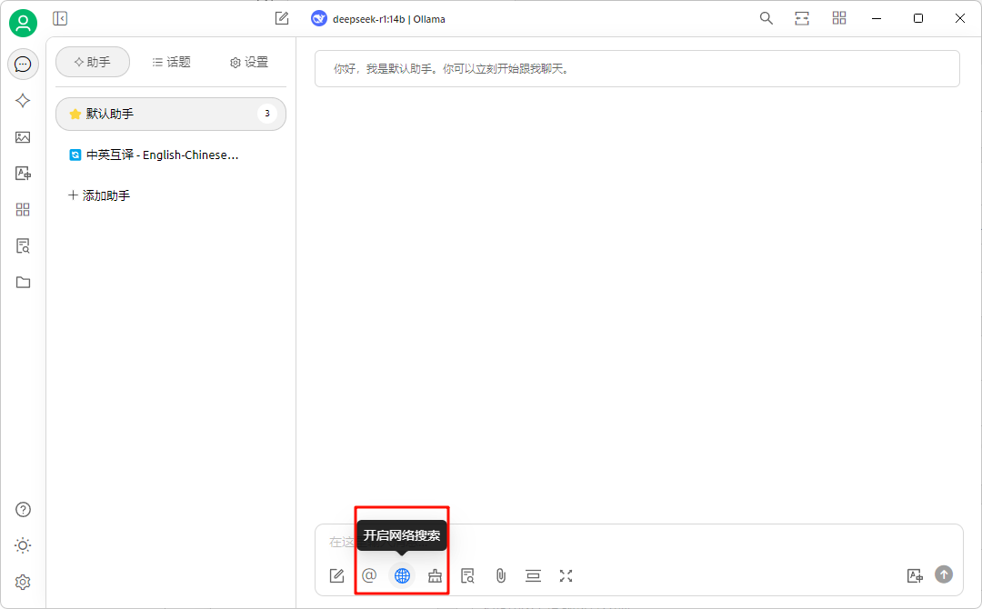Open knowledge base selector in input toolbar
The height and width of the screenshot is (609, 982).
click(x=468, y=576)
